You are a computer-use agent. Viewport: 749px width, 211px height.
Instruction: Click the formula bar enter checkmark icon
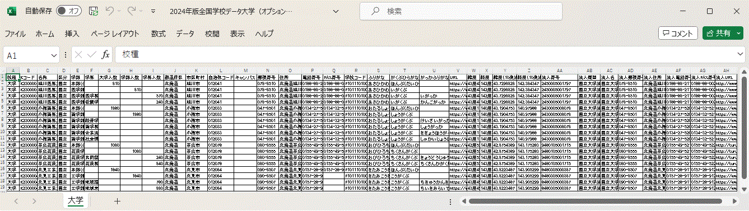pyautogui.click(x=92, y=55)
